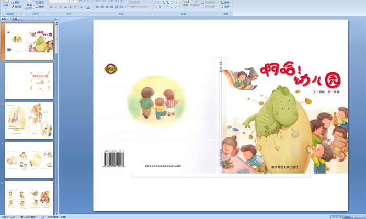
Task: Select slide 1 thumbnail
Action: (29, 41)
